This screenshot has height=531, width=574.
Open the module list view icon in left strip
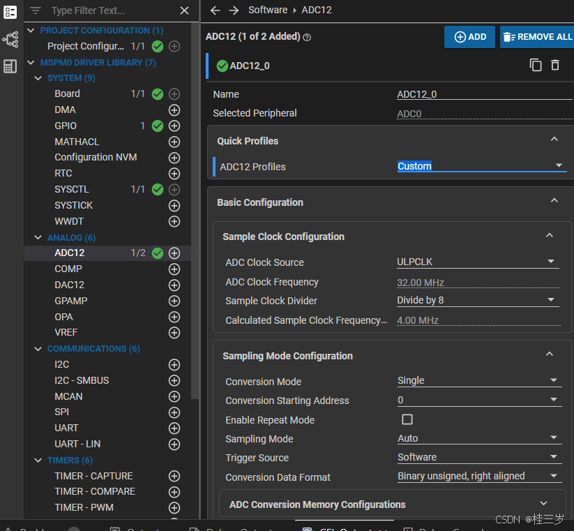[x=10, y=12]
